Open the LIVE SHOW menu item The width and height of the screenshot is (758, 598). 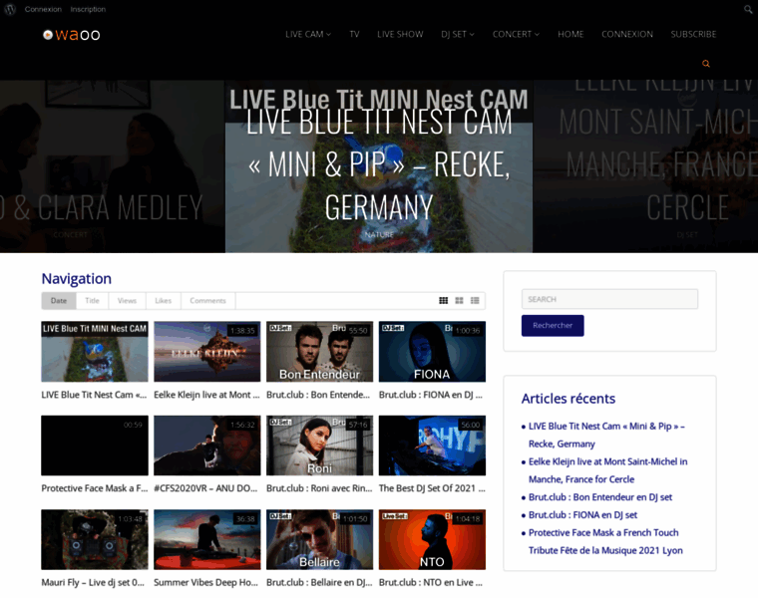point(400,34)
